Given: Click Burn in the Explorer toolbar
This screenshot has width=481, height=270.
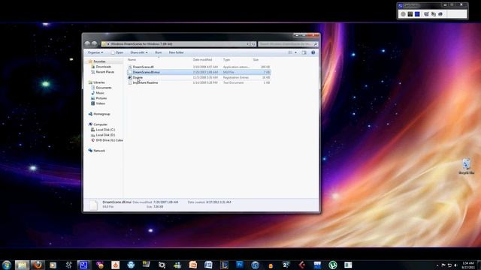Looking at the screenshot, I should (x=159, y=52).
